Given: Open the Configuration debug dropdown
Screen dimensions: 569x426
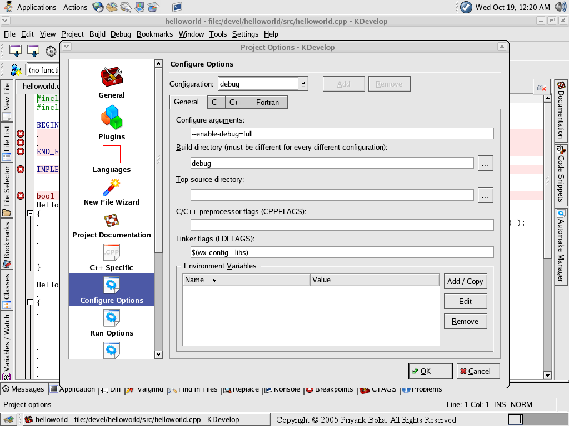Looking at the screenshot, I should click(x=303, y=84).
